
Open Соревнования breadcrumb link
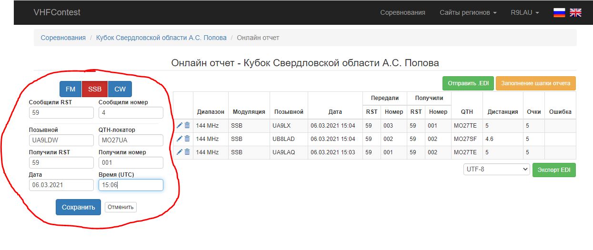pos(63,38)
